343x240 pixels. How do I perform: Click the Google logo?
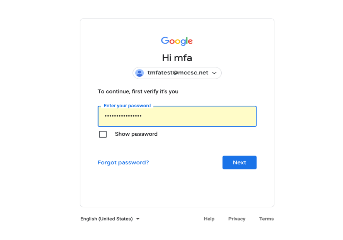point(177,41)
